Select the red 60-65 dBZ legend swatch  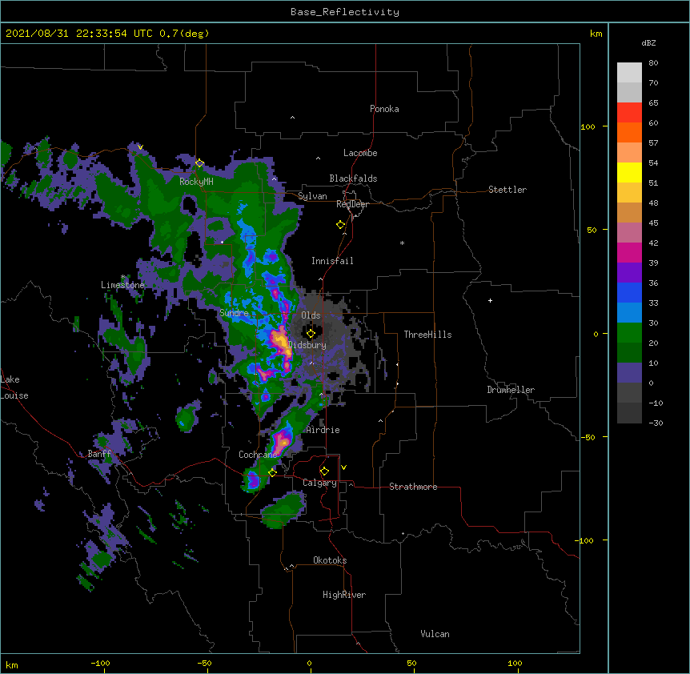[x=629, y=113]
